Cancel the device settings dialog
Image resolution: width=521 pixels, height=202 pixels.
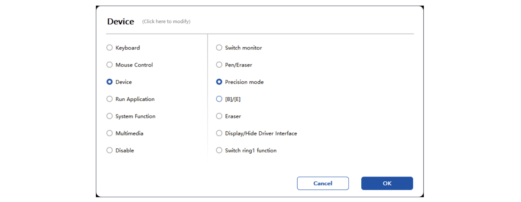pos(323,183)
